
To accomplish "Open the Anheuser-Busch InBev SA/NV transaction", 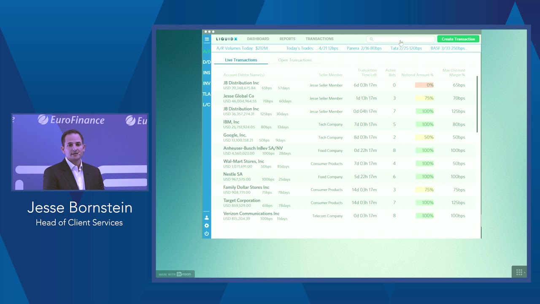I will click(343, 151).
